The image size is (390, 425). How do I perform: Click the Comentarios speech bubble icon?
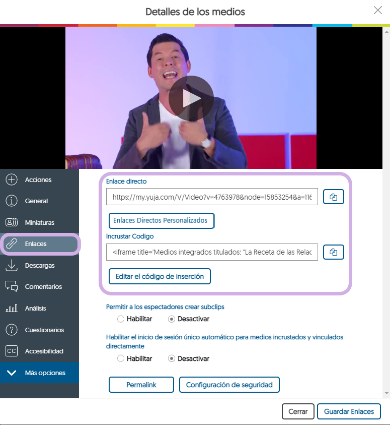12,286
